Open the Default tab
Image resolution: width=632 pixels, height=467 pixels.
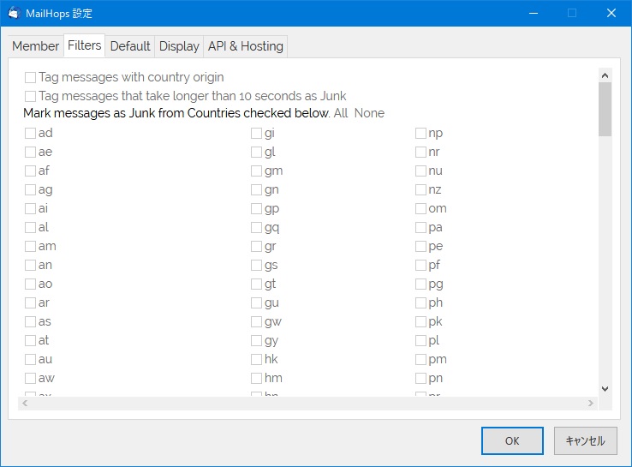130,46
